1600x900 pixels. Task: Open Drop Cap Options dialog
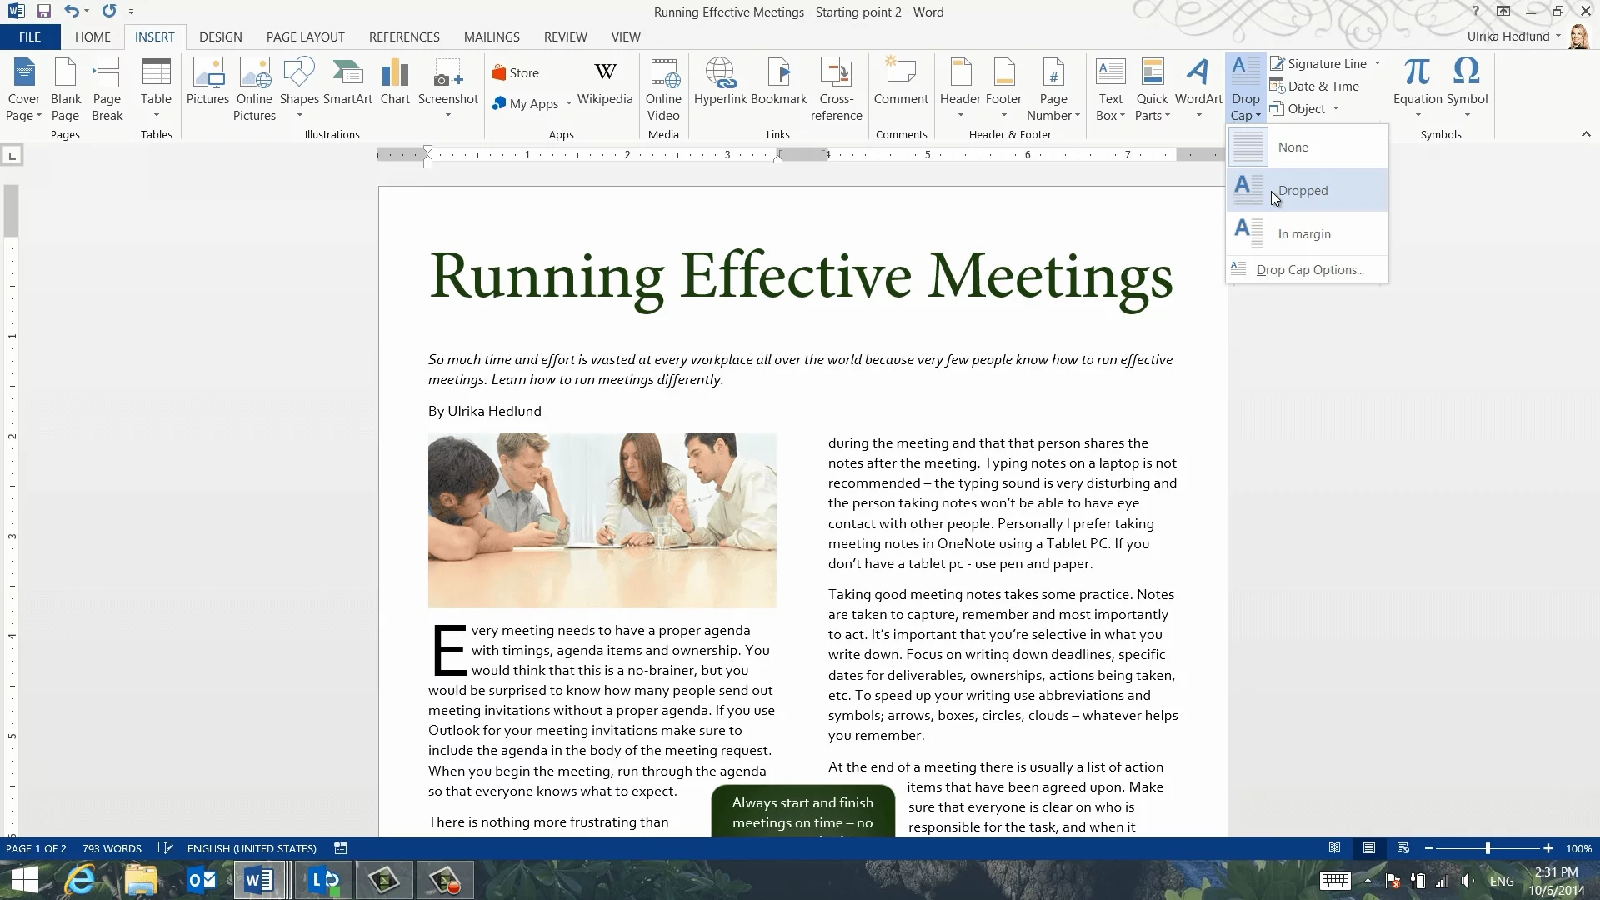coord(1309,270)
